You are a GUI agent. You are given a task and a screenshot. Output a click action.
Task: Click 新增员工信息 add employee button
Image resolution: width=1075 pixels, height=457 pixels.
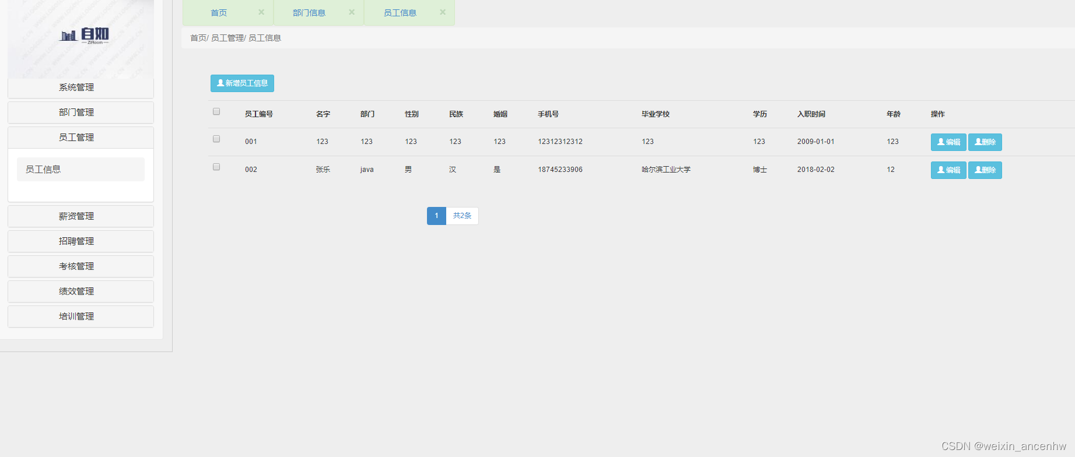pos(242,83)
